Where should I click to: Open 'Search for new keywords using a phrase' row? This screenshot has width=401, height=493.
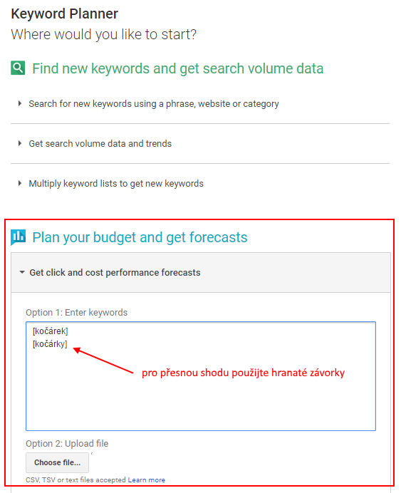point(200,104)
